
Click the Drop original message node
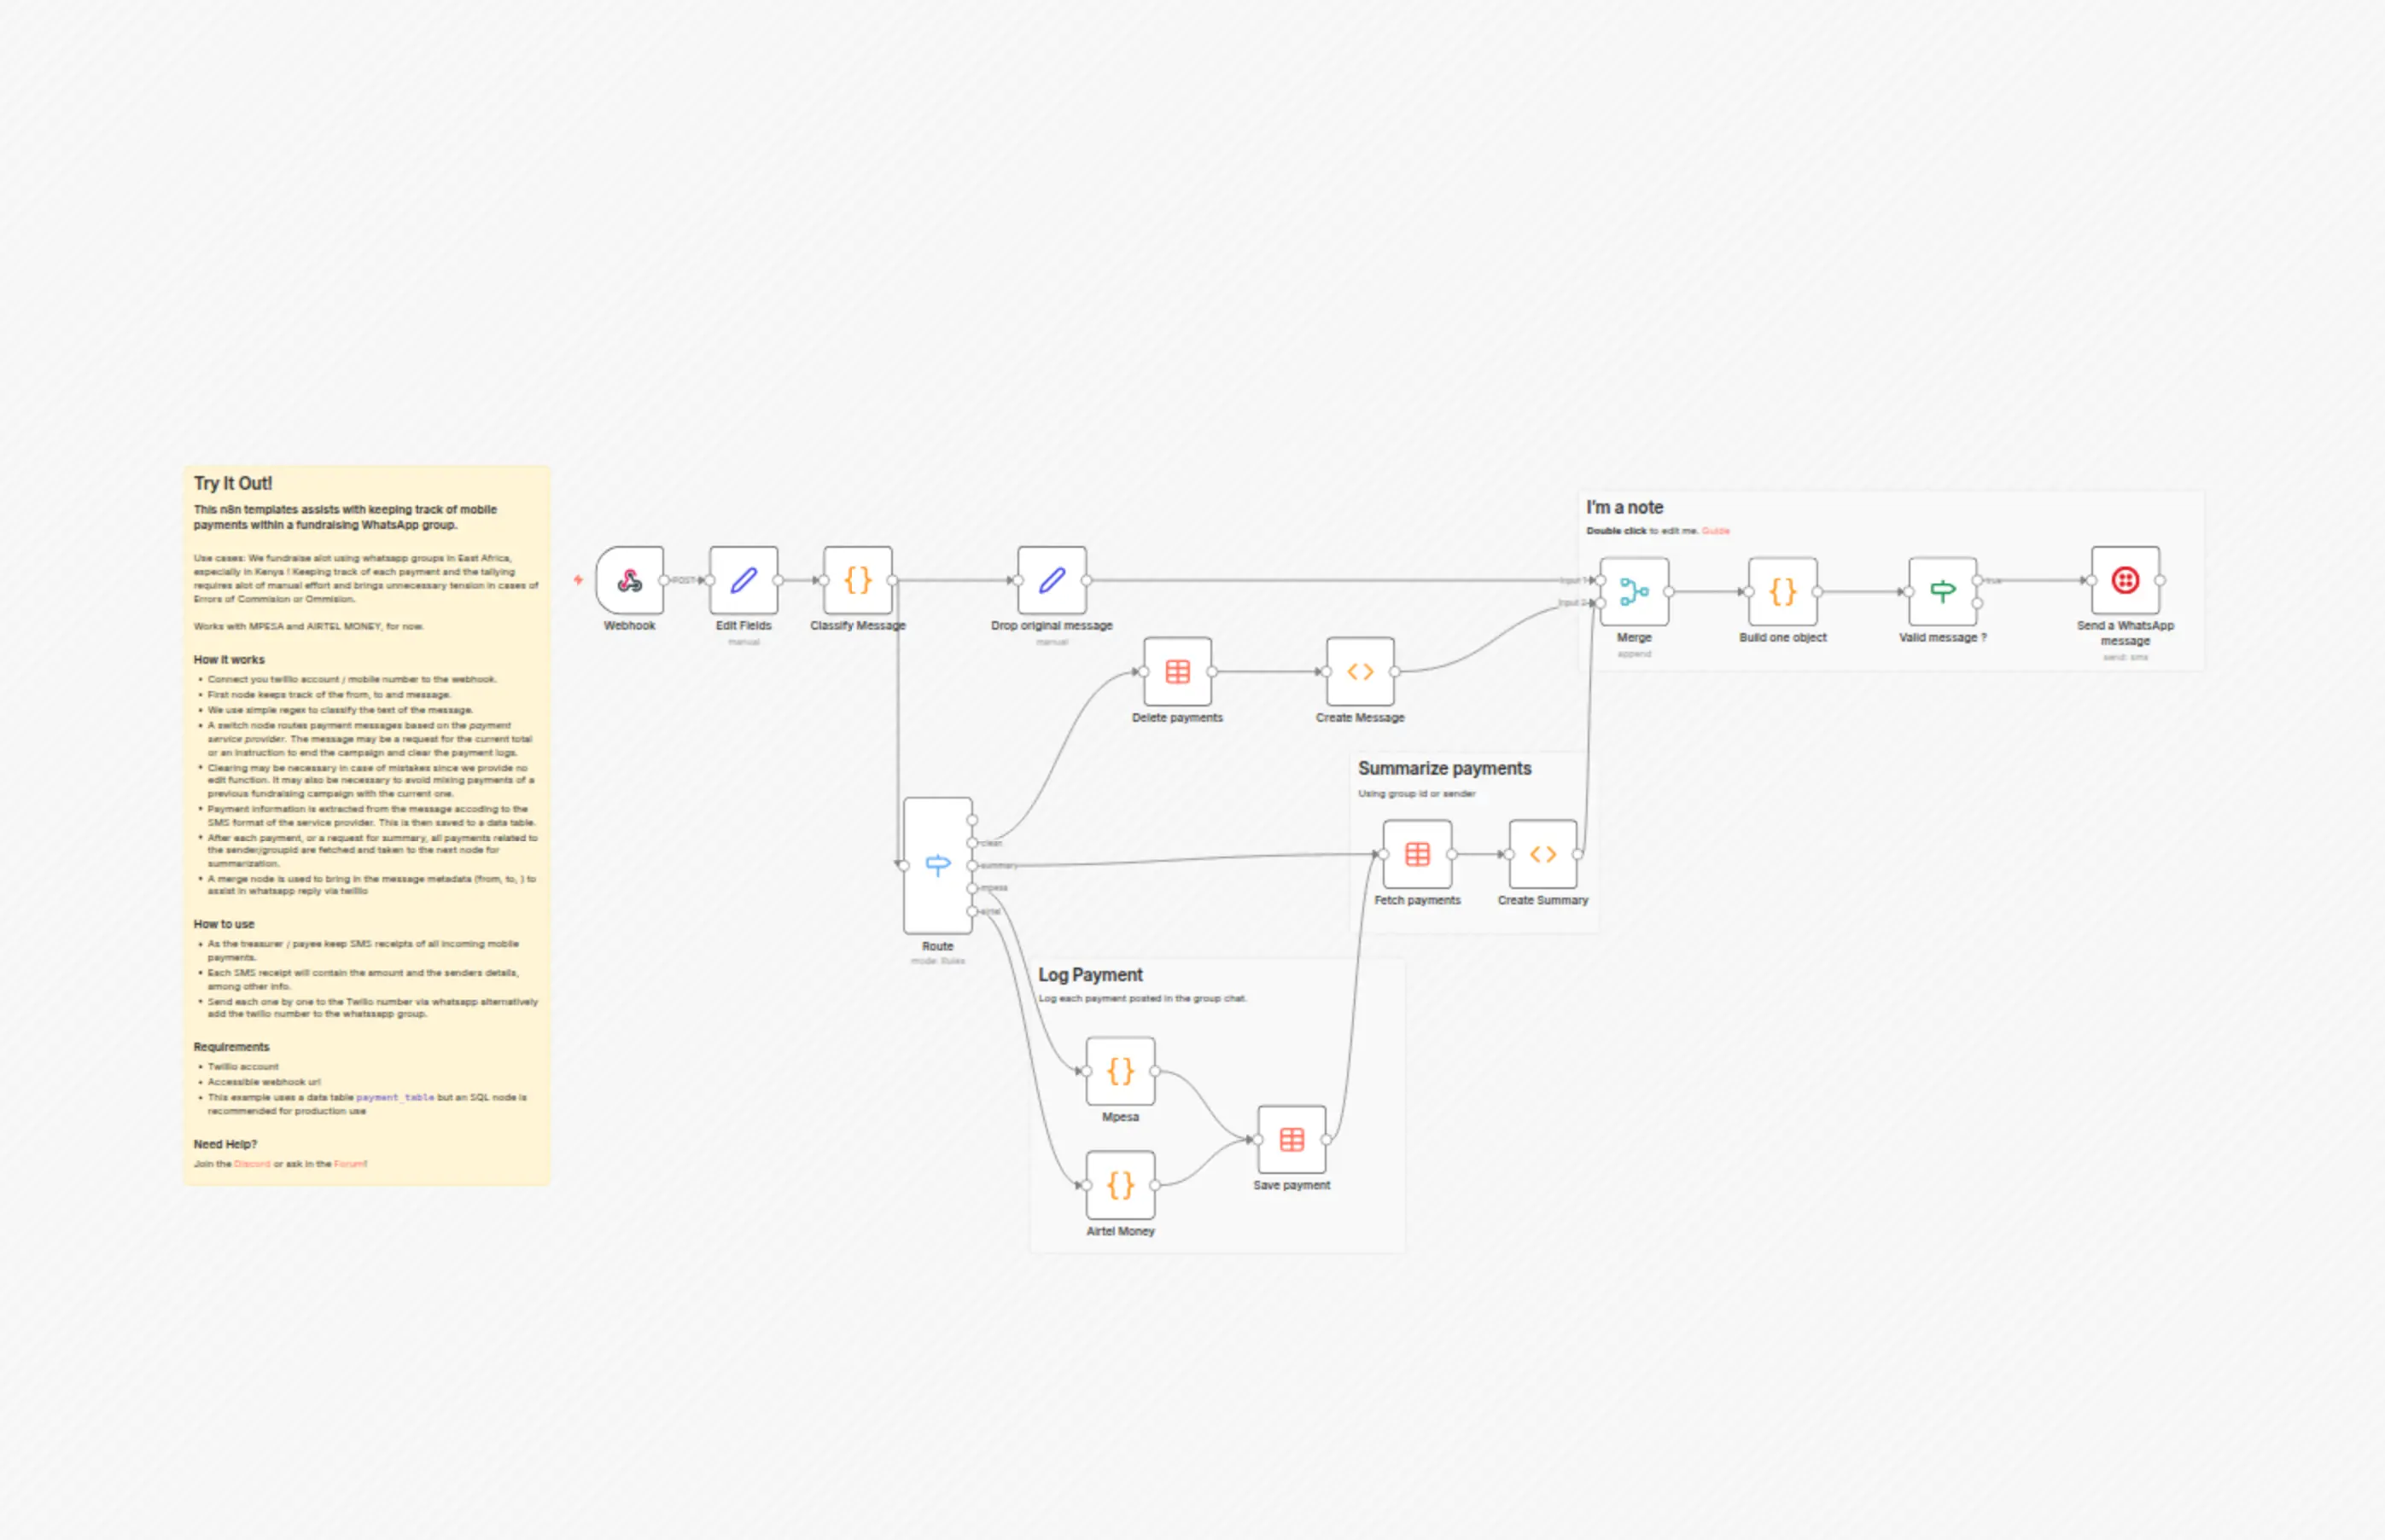[1052, 580]
